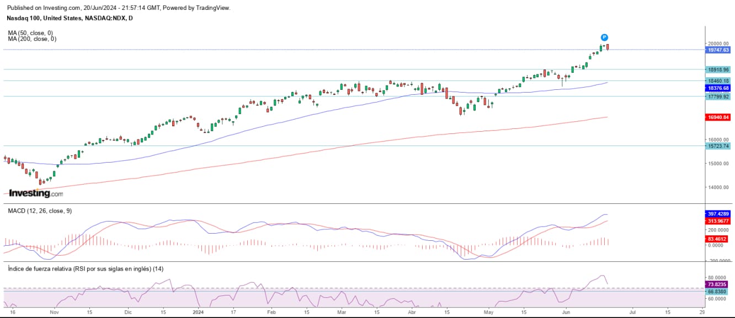Select the horizontal level label 18460.18
The height and width of the screenshot is (318, 735).
[x=718, y=81]
